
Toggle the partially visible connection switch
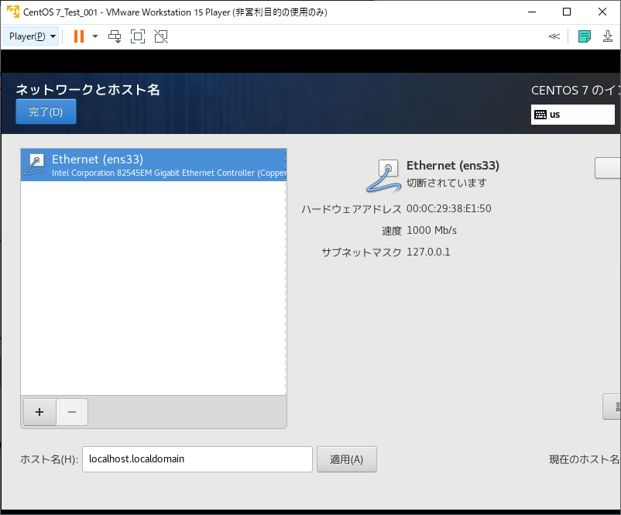(608, 168)
